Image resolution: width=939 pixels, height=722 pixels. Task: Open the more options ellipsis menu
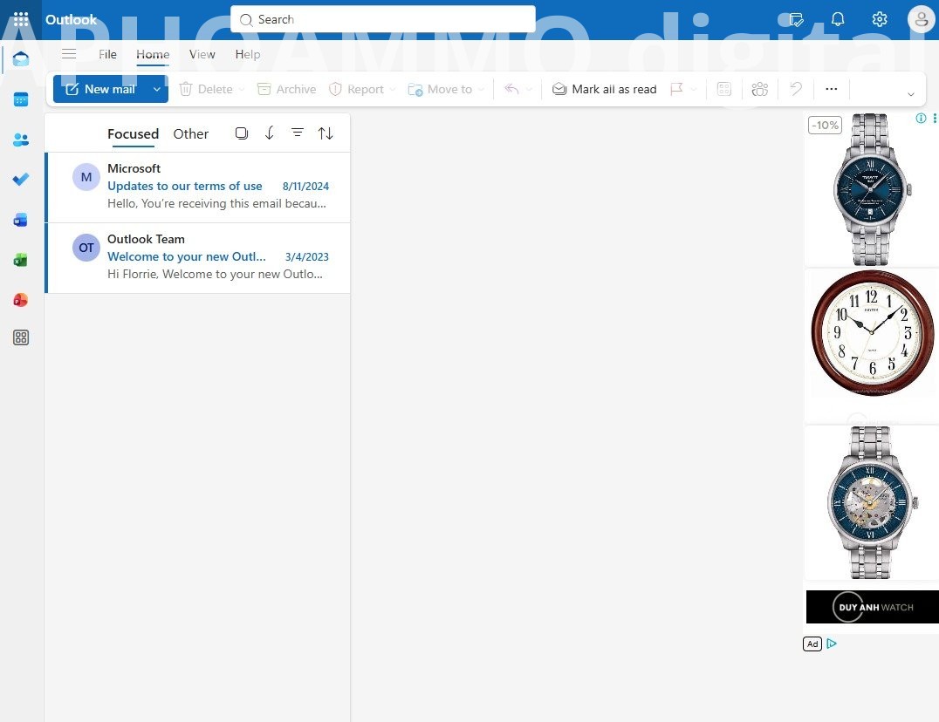pos(831,89)
